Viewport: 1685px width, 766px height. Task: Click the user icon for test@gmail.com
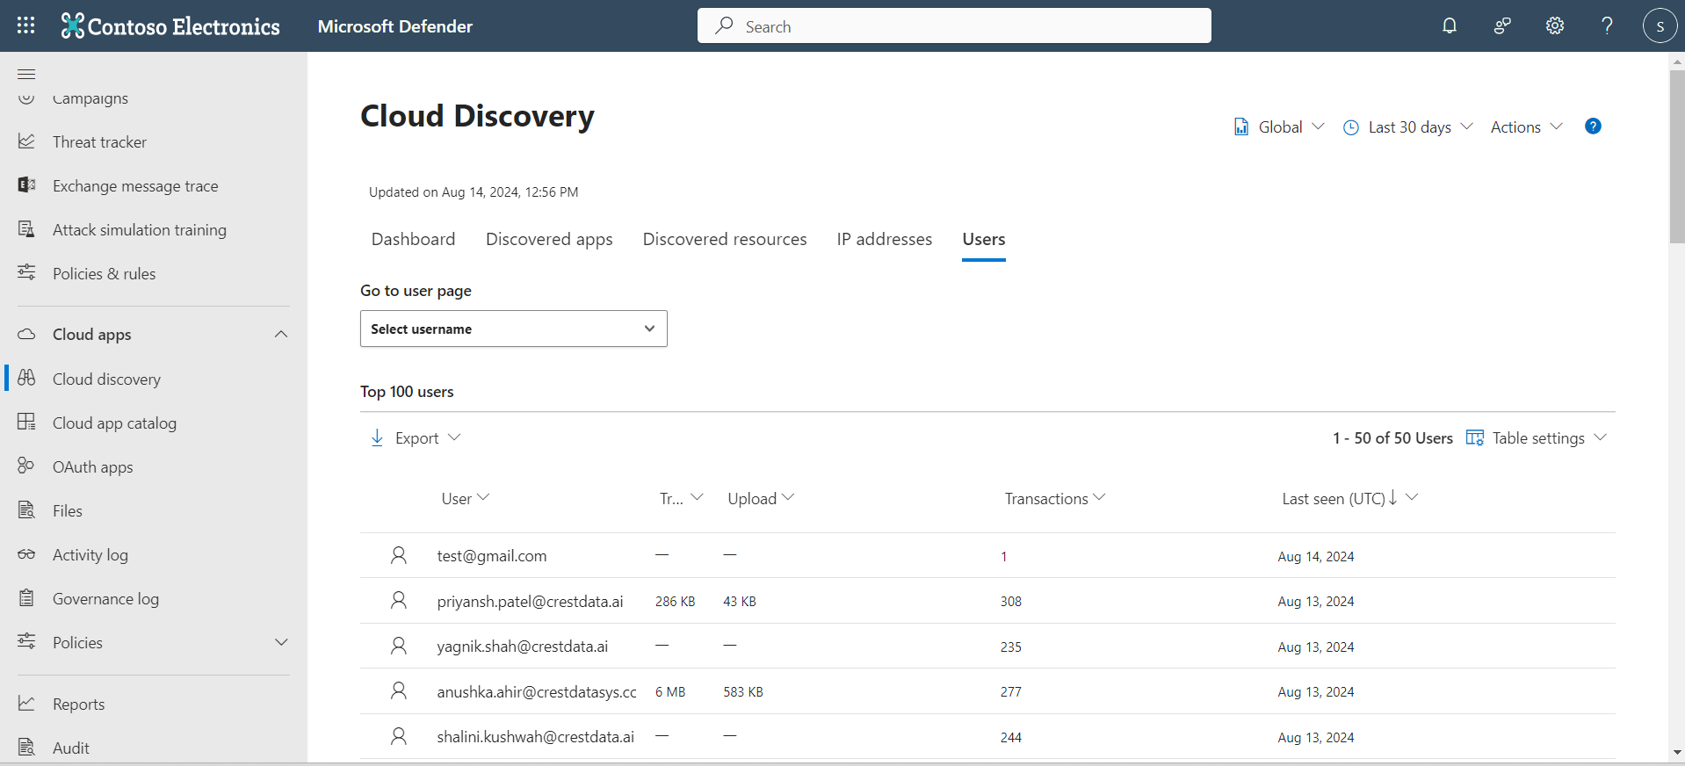click(399, 555)
